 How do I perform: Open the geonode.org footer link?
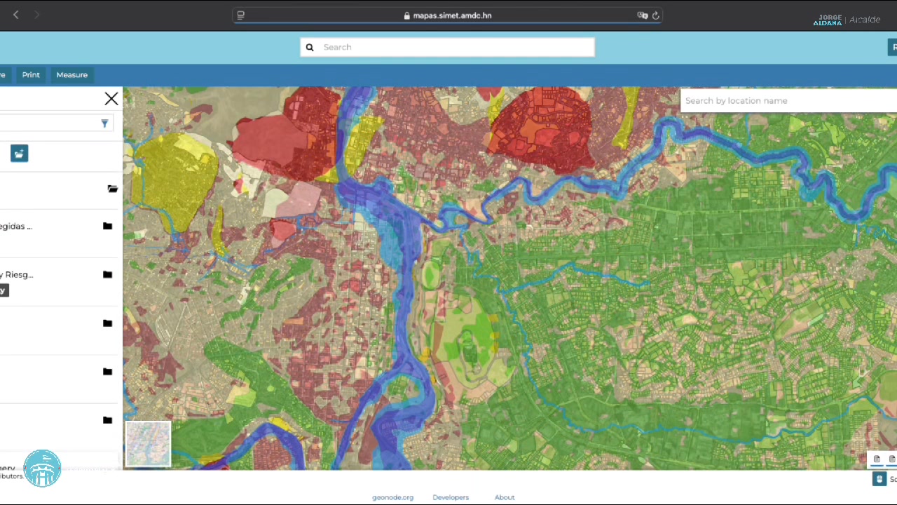pyautogui.click(x=392, y=497)
